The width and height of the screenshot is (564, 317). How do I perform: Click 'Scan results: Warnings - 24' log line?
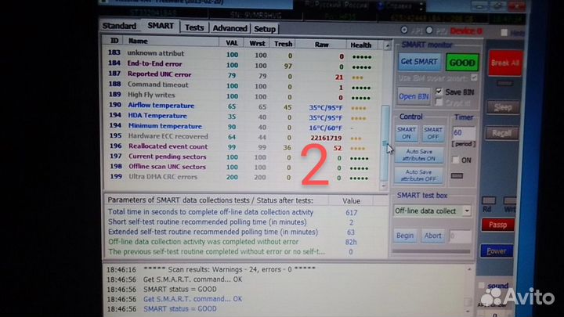click(230, 269)
